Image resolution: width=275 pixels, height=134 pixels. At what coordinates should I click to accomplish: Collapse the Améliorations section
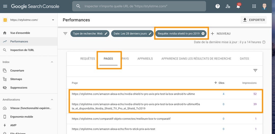52,100
